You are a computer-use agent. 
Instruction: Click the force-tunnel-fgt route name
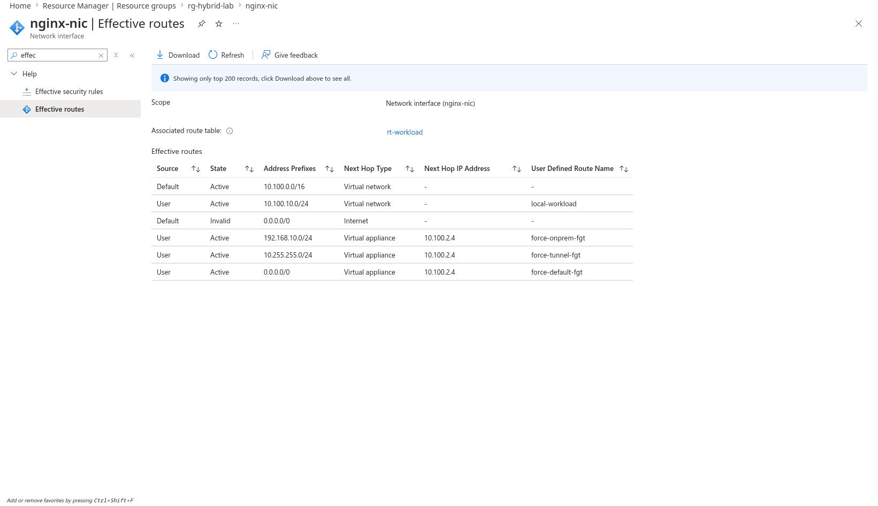coord(556,255)
